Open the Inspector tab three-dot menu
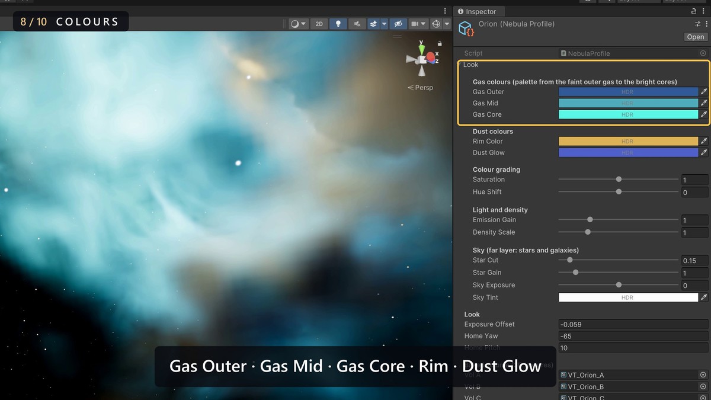Image resolution: width=711 pixels, height=400 pixels. (703, 11)
